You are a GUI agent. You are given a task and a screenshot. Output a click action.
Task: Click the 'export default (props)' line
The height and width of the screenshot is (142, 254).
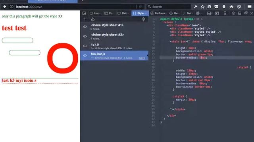[x=181, y=19]
